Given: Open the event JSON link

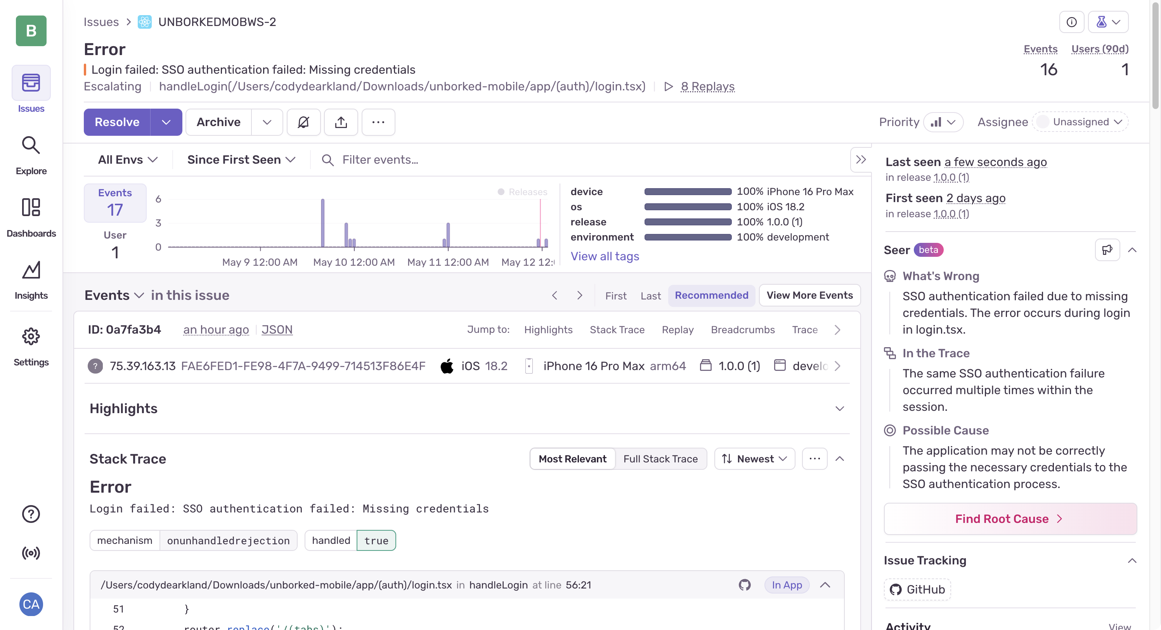Looking at the screenshot, I should 277,329.
